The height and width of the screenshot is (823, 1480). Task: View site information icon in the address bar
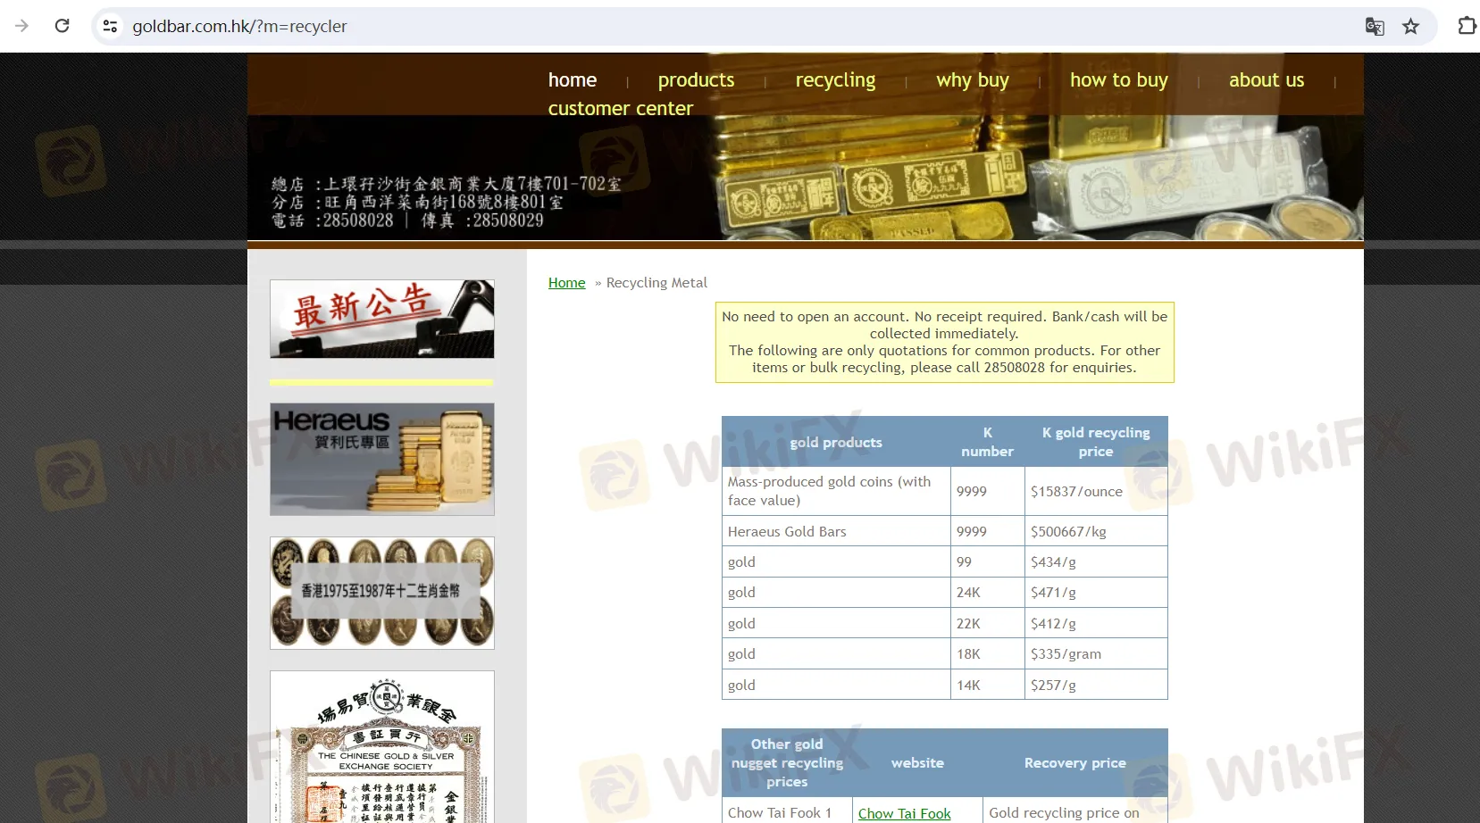pos(109,26)
